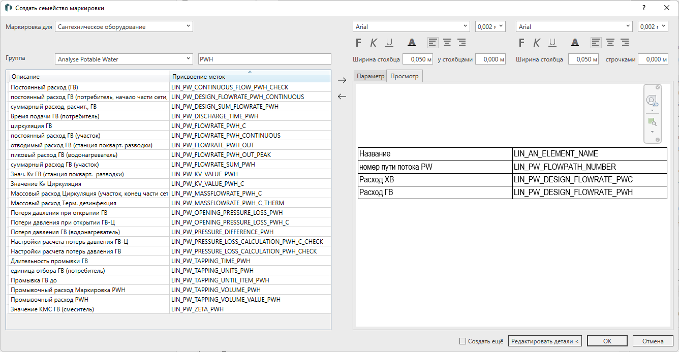Image resolution: width=679 pixels, height=352 pixels.
Task: Select the 'Просмотр' tab
Action: pos(404,76)
